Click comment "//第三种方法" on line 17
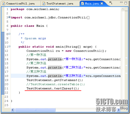The width and height of the screenshot is (130, 114). click(x=36, y=72)
